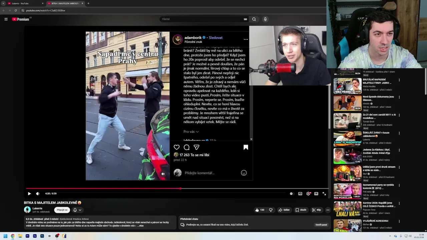Enter fullscreen mode
Image resolution: width=427 pixels, height=240 pixels.
(x=324, y=194)
